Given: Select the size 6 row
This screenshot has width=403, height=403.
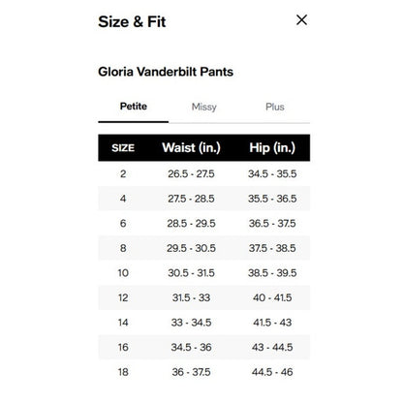Looking at the screenshot, I should click(204, 223).
